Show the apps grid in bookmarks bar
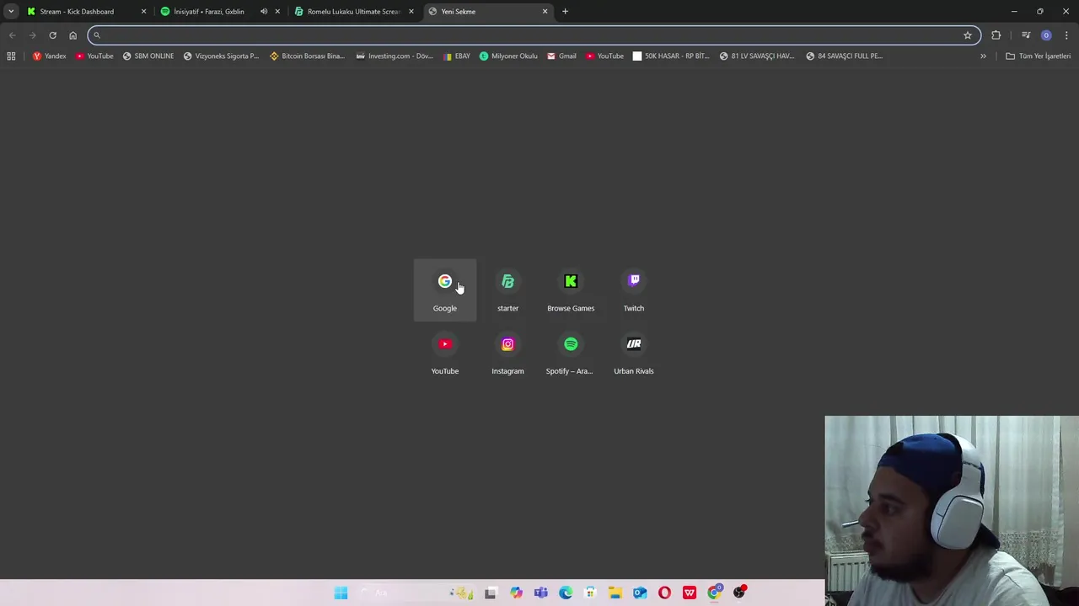Screen dimensions: 1079x606 click(x=11, y=56)
